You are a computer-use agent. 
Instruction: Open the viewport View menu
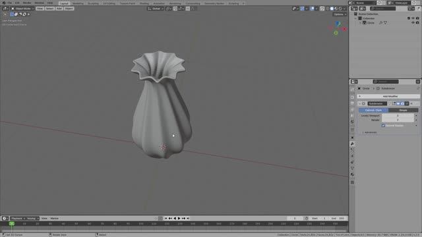pyautogui.click(x=40, y=9)
